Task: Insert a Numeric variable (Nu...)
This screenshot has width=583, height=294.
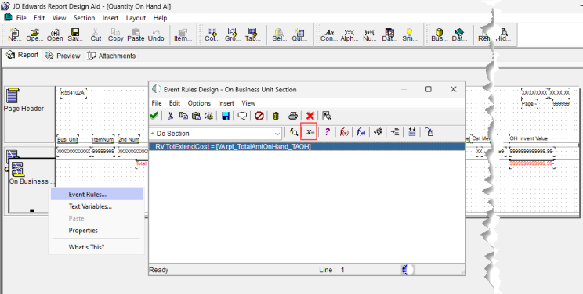Action: pos(370,35)
